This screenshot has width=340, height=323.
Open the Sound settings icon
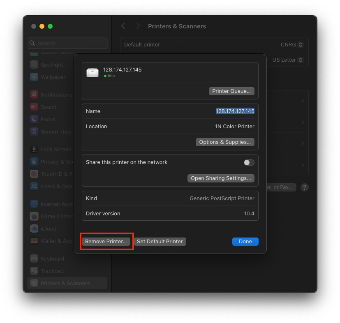coord(35,107)
